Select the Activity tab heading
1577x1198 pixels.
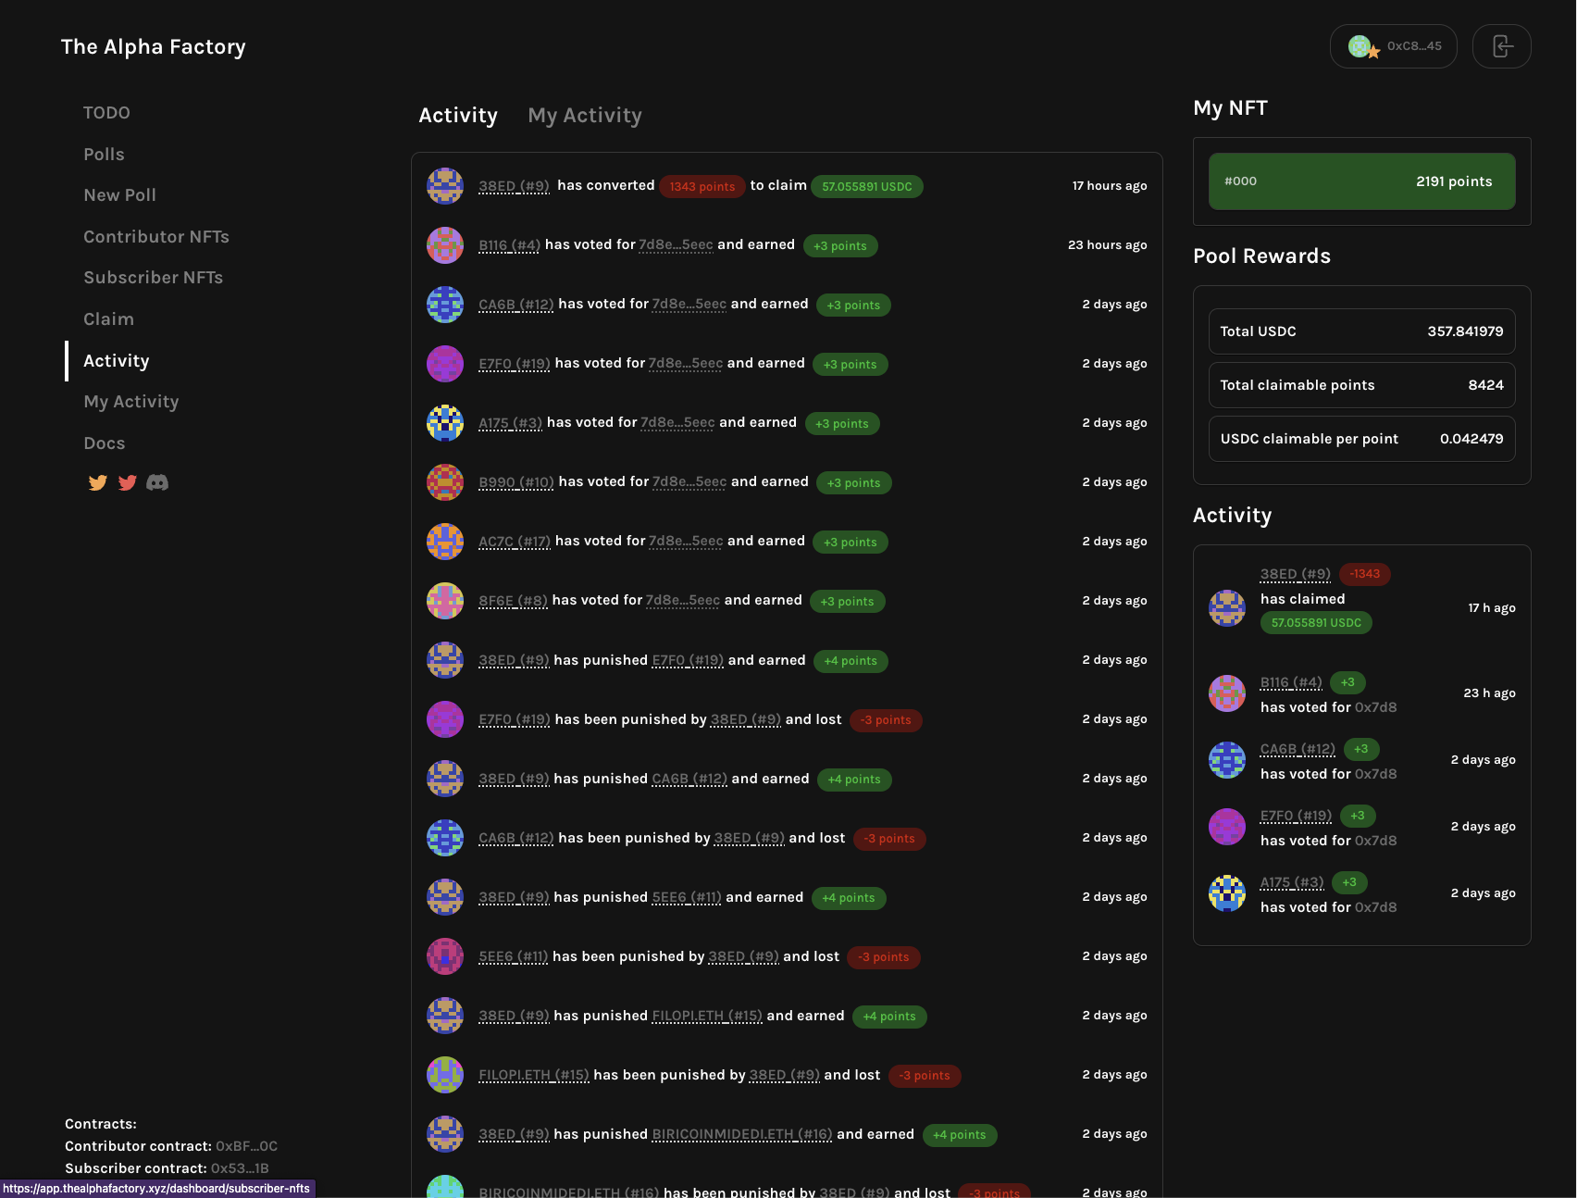[x=458, y=116]
